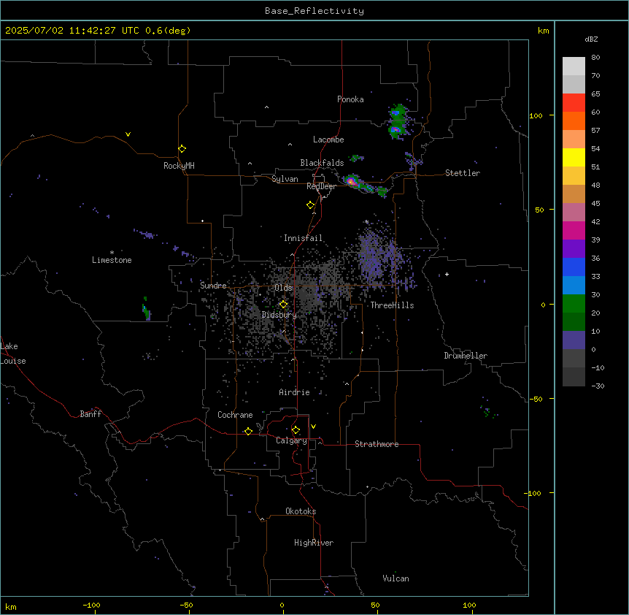Screen dimensions: 629x615
Task: Click the Olds town label
Action: [x=283, y=288]
